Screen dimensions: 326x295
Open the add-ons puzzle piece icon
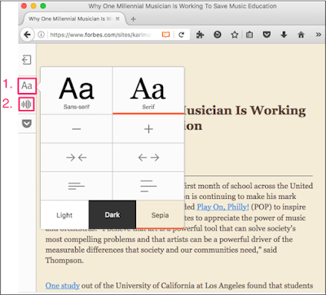[x=200, y=35]
